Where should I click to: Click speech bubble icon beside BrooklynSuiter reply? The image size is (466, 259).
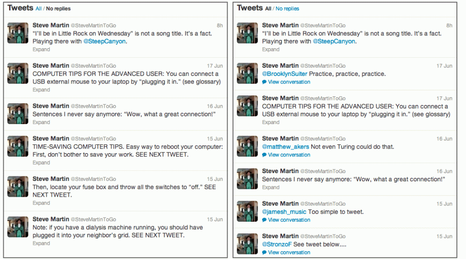(264, 82)
